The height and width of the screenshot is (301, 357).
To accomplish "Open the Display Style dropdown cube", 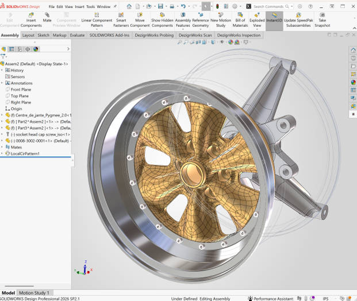I will 213,42.
